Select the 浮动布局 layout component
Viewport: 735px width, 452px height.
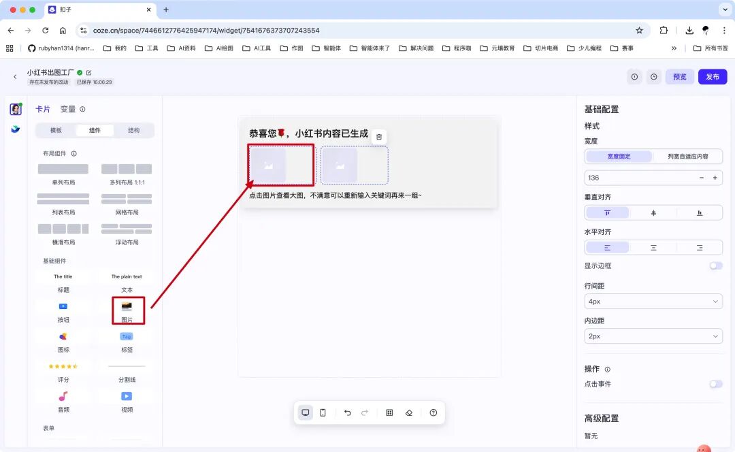point(127,234)
